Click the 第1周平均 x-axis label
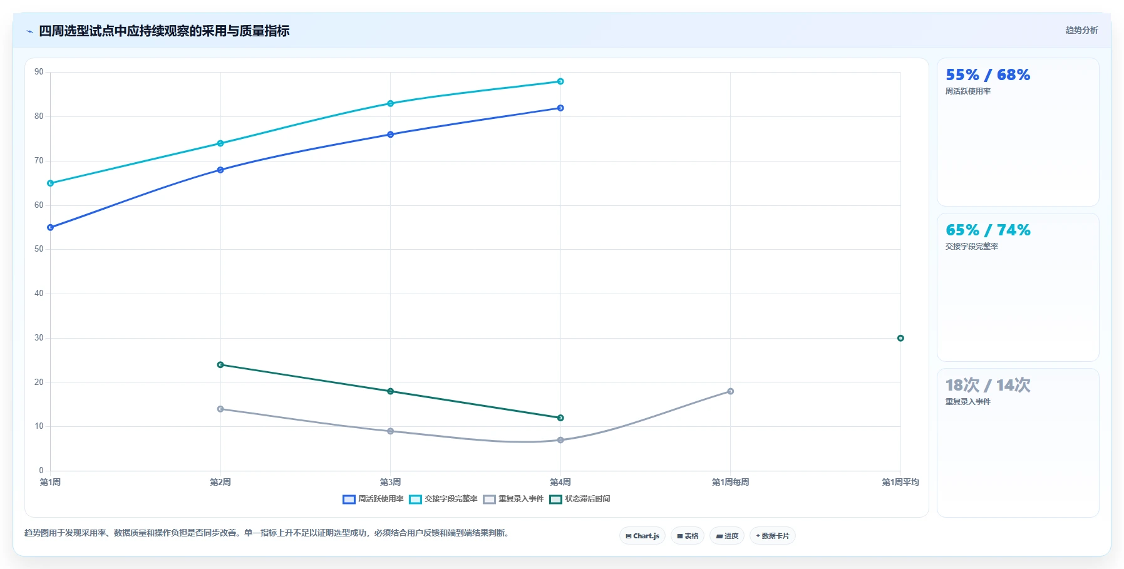Image resolution: width=1124 pixels, height=569 pixels. 900,482
